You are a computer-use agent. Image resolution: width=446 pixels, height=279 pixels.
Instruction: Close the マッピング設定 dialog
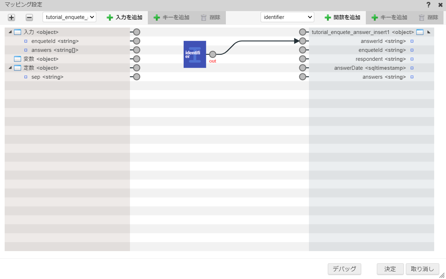tap(440, 5)
